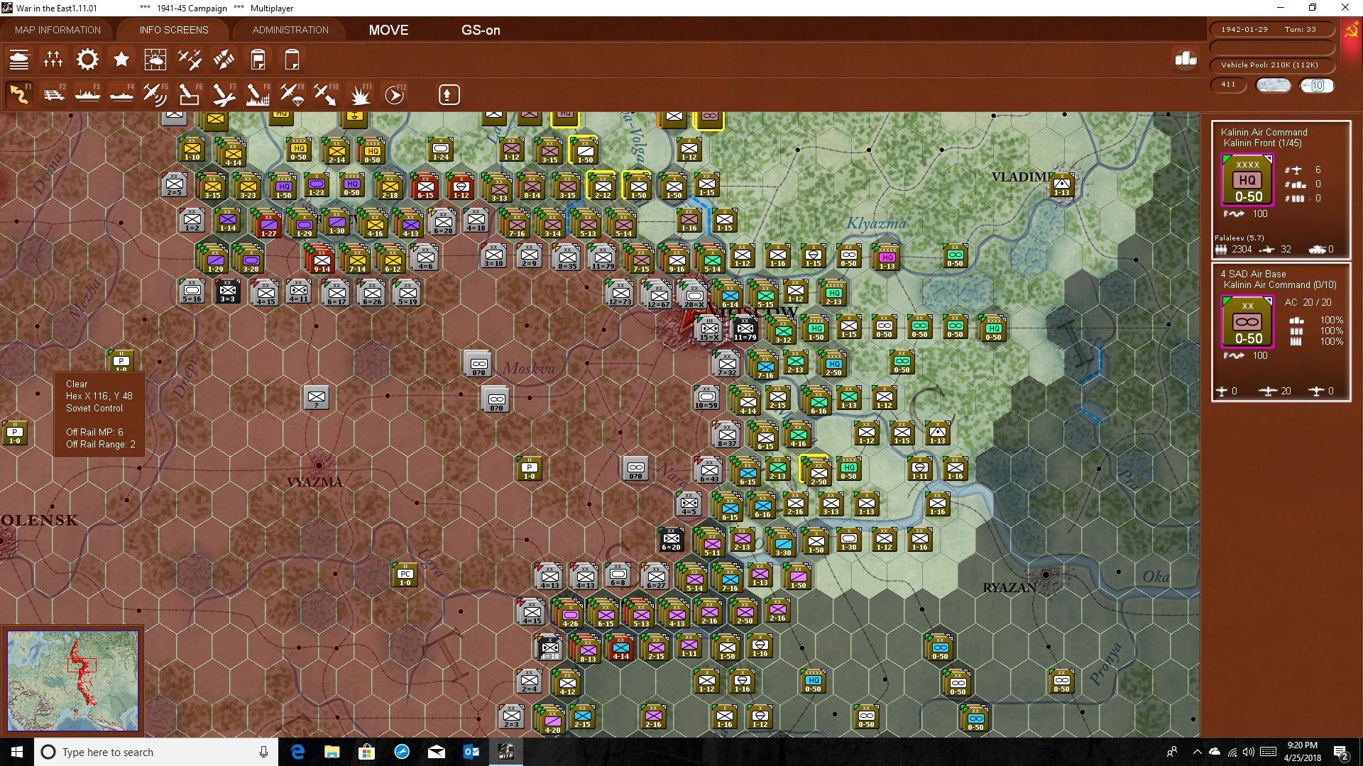Click the 411 admin points display
Screen dimensions: 1363x766
(1229, 84)
